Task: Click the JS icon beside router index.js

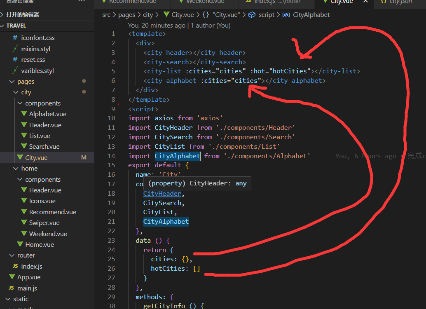Action: pos(15,266)
